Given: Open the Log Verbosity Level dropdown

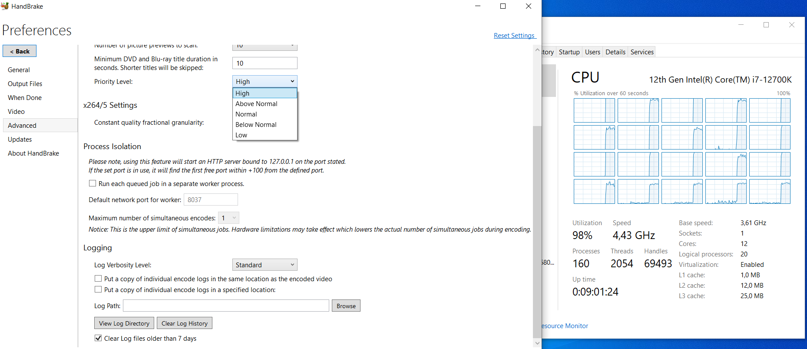Looking at the screenshot, I should [x=265, y=265].
